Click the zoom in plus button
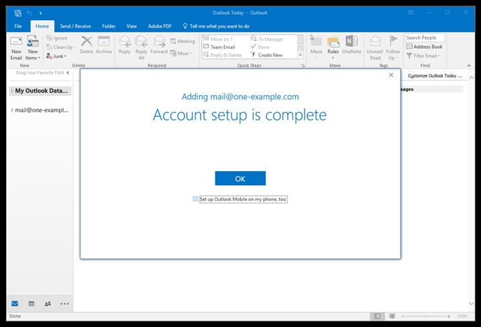The height and width of the screenshot is (327, 481). pyautogui.click(x=449, y=316)
